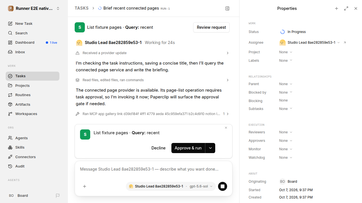
Task: Expand 'Received a provider update' row
Action: pos(152,53)
